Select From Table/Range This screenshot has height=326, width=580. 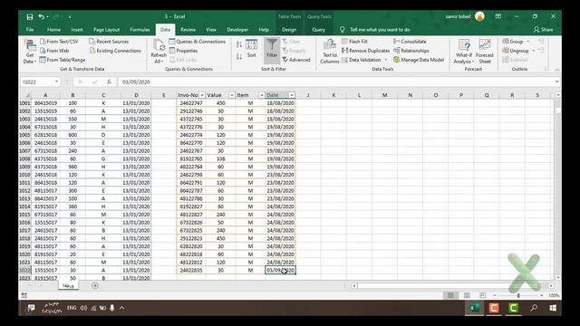coord(63,60)
